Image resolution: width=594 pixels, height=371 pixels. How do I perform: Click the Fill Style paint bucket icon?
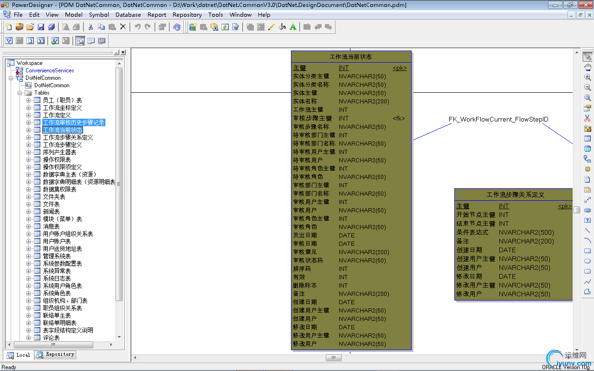[x=282, y=27]
